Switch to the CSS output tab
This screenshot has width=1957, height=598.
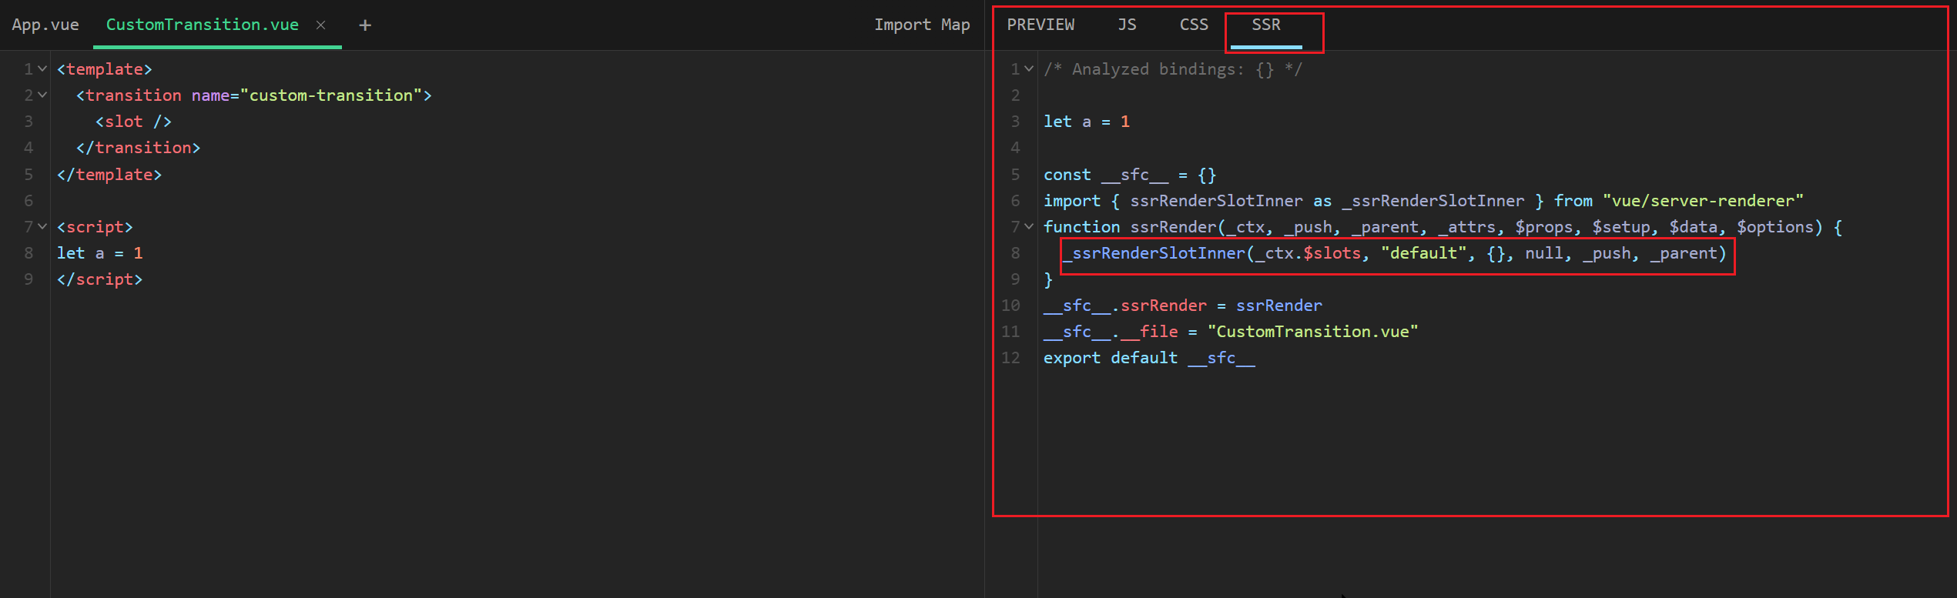[x=1194, y=25]
